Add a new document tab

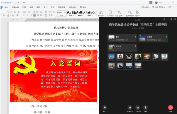click(24, 3)
